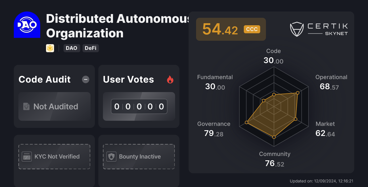The image size is (368, 187).
Task: Click the KYC card icon in KYC Not Verified
Action: 26,156
